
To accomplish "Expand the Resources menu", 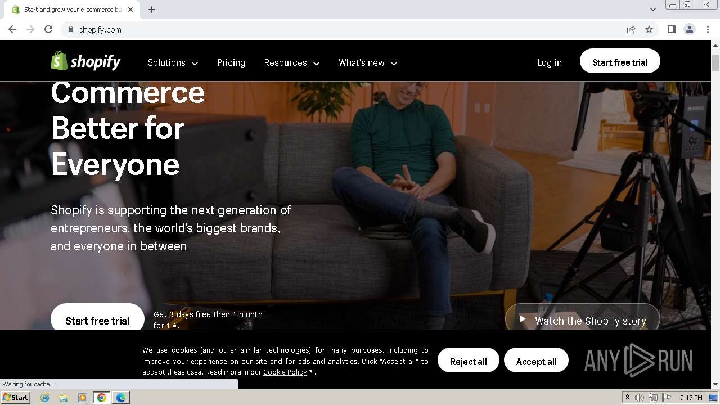I will tap(292, 62).
